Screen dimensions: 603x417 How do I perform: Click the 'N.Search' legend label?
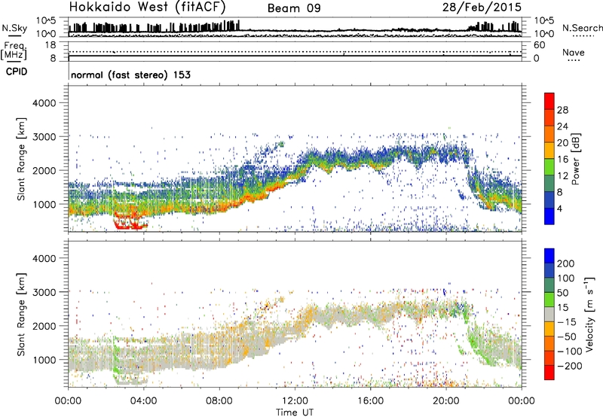pyautogui.click(x=582, y=28)
